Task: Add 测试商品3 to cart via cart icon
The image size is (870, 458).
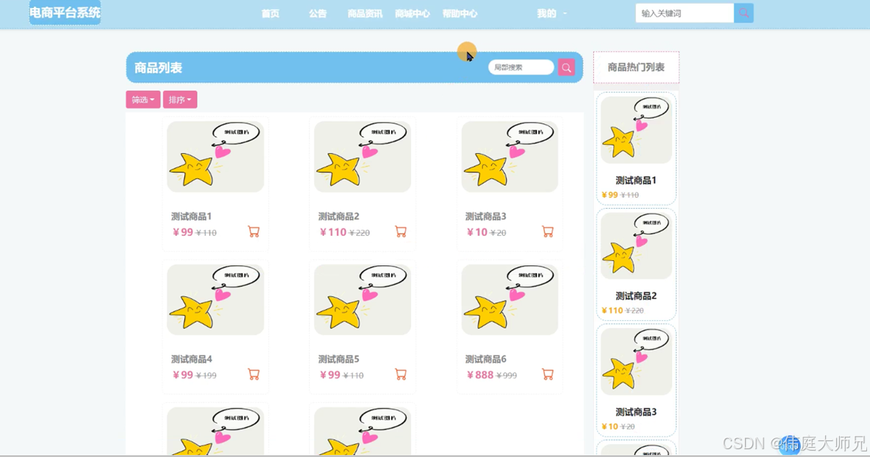Action: pyautogui.click(x=548, y=232)
